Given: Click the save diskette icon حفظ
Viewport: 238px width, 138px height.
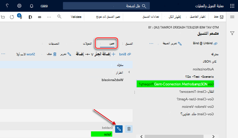Looking at the screenshot, I should 222,17.
